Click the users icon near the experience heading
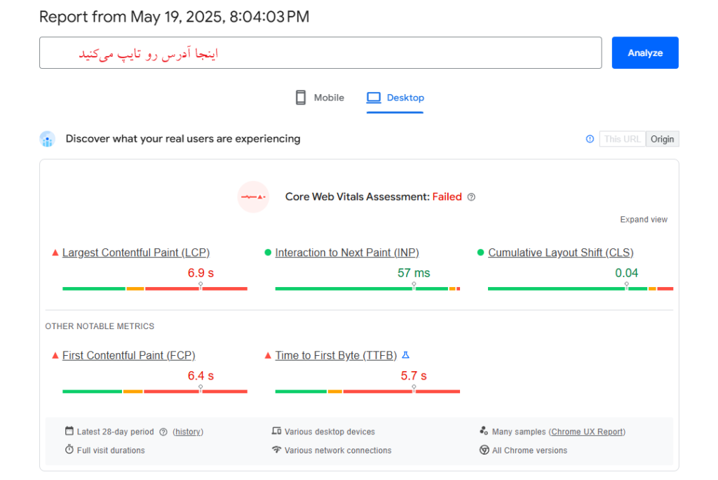Screen dimensions: 718x480 (47, 138)
